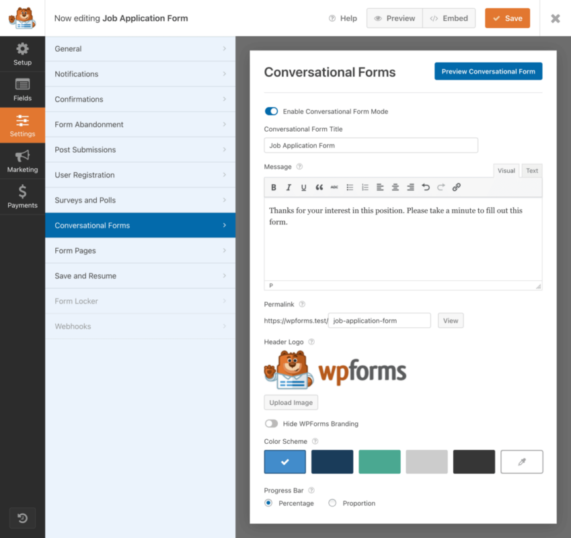Toggle Hide WPForms Branding switch

[271, 424]
